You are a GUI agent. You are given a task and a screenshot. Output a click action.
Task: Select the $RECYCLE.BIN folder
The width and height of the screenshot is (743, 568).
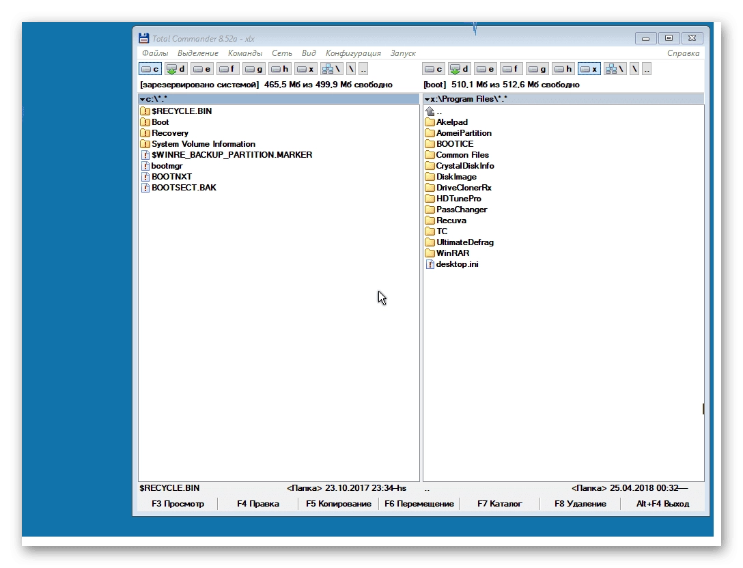coord(176,111)
